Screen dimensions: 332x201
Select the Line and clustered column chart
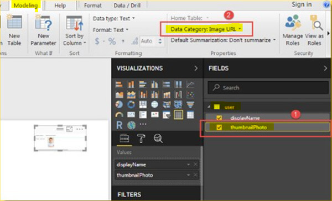click(154, 94)
